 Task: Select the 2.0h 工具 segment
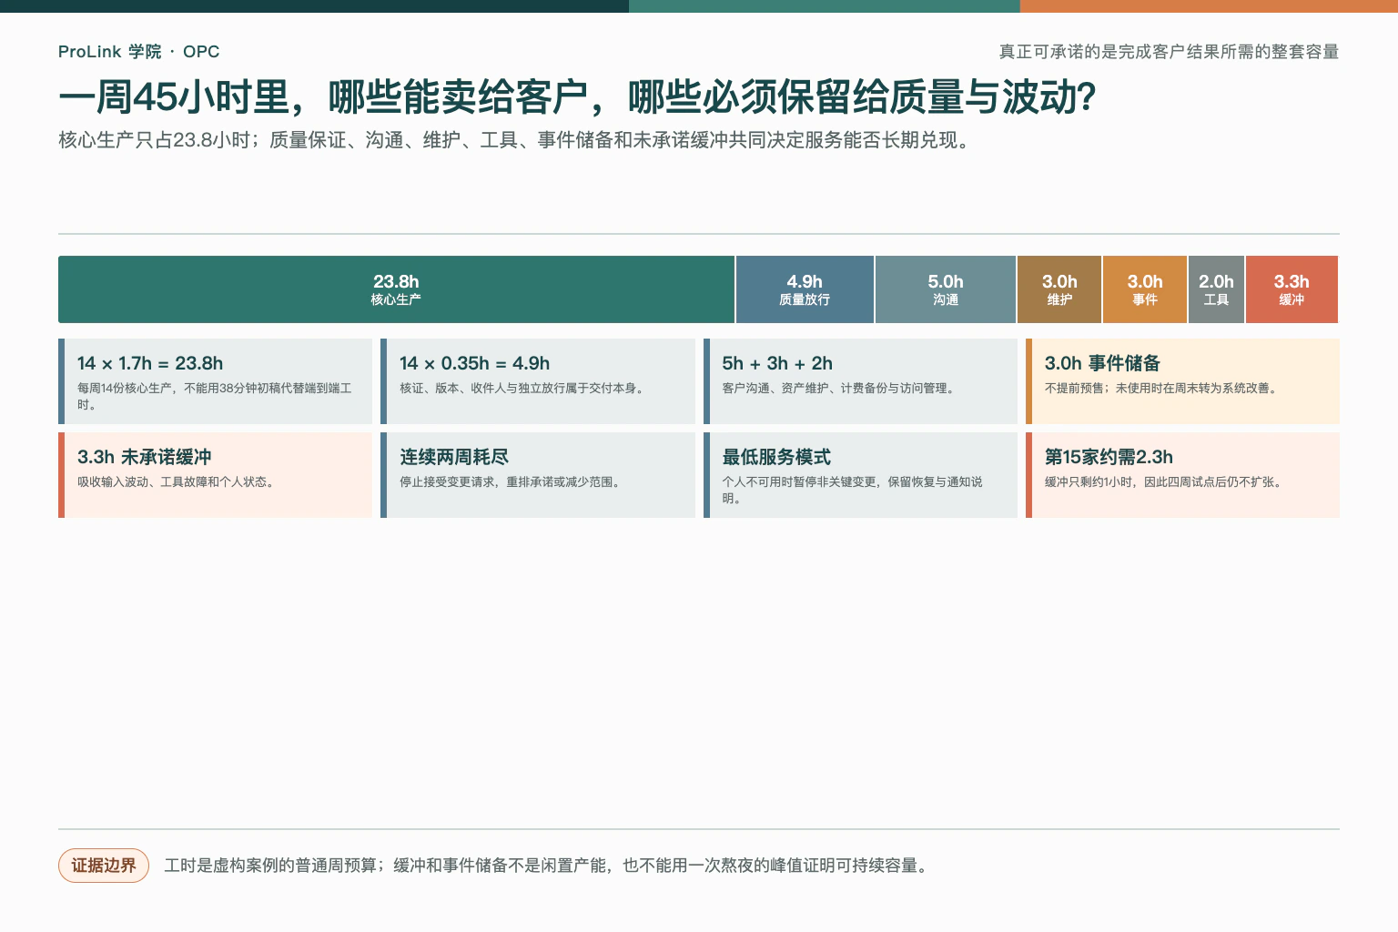1216,289
